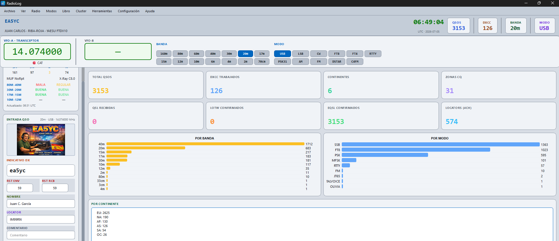Image resolution: width=559 pixels, height=241 pixels.
Task: Open the Herramientas menu
Action: (102, 11)
